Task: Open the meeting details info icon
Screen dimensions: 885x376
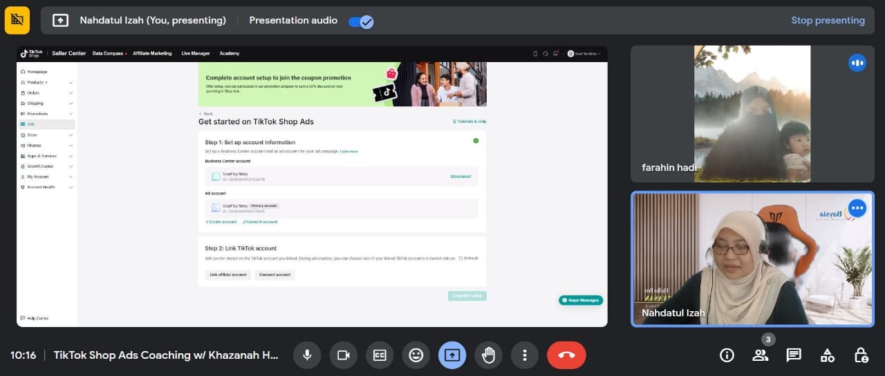Action: [x=727, y=355]
